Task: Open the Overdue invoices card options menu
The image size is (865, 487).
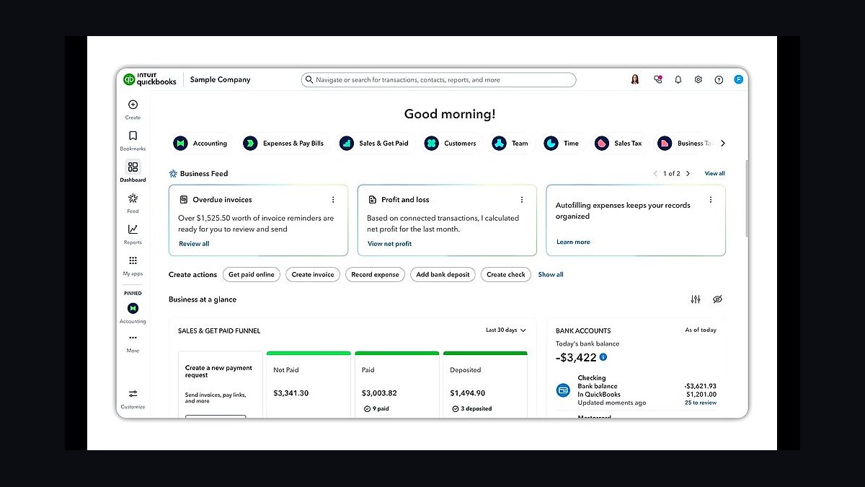Action: tap(333, 200)
